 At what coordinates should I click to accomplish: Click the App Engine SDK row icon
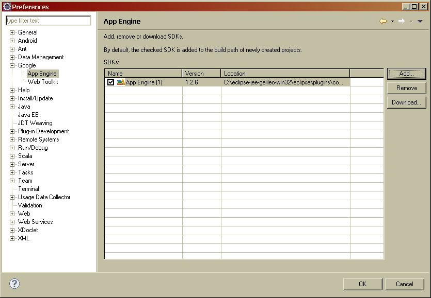click(121, 82)
